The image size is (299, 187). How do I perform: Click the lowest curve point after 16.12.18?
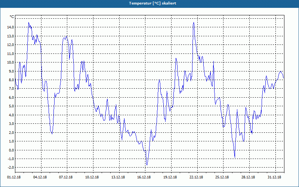point(147,165)
